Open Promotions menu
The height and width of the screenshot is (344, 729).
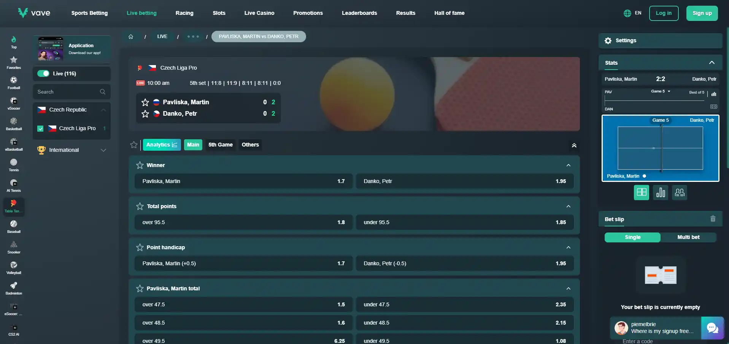tap(308, 13)
